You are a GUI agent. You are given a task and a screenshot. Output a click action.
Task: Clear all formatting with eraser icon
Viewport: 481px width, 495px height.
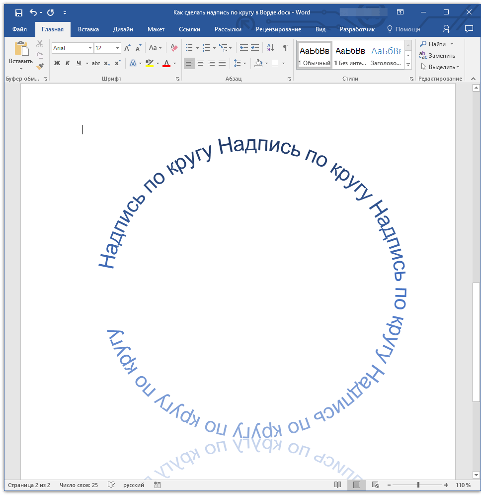(173, 48)
